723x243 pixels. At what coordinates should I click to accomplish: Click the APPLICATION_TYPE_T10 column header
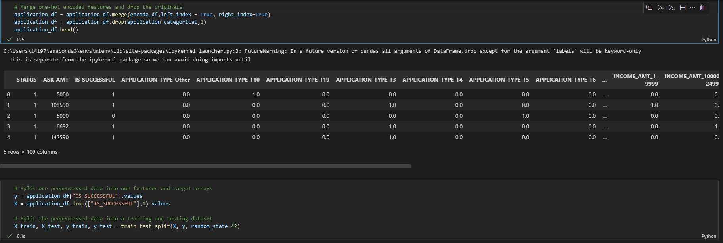tap(228, 80)
